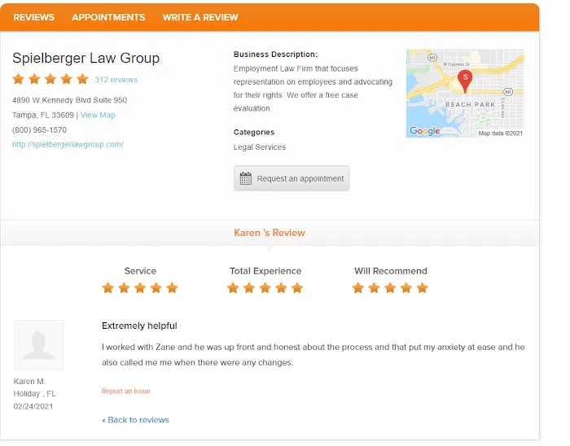Click the fifth star of business rating

[x=82, y=79]
